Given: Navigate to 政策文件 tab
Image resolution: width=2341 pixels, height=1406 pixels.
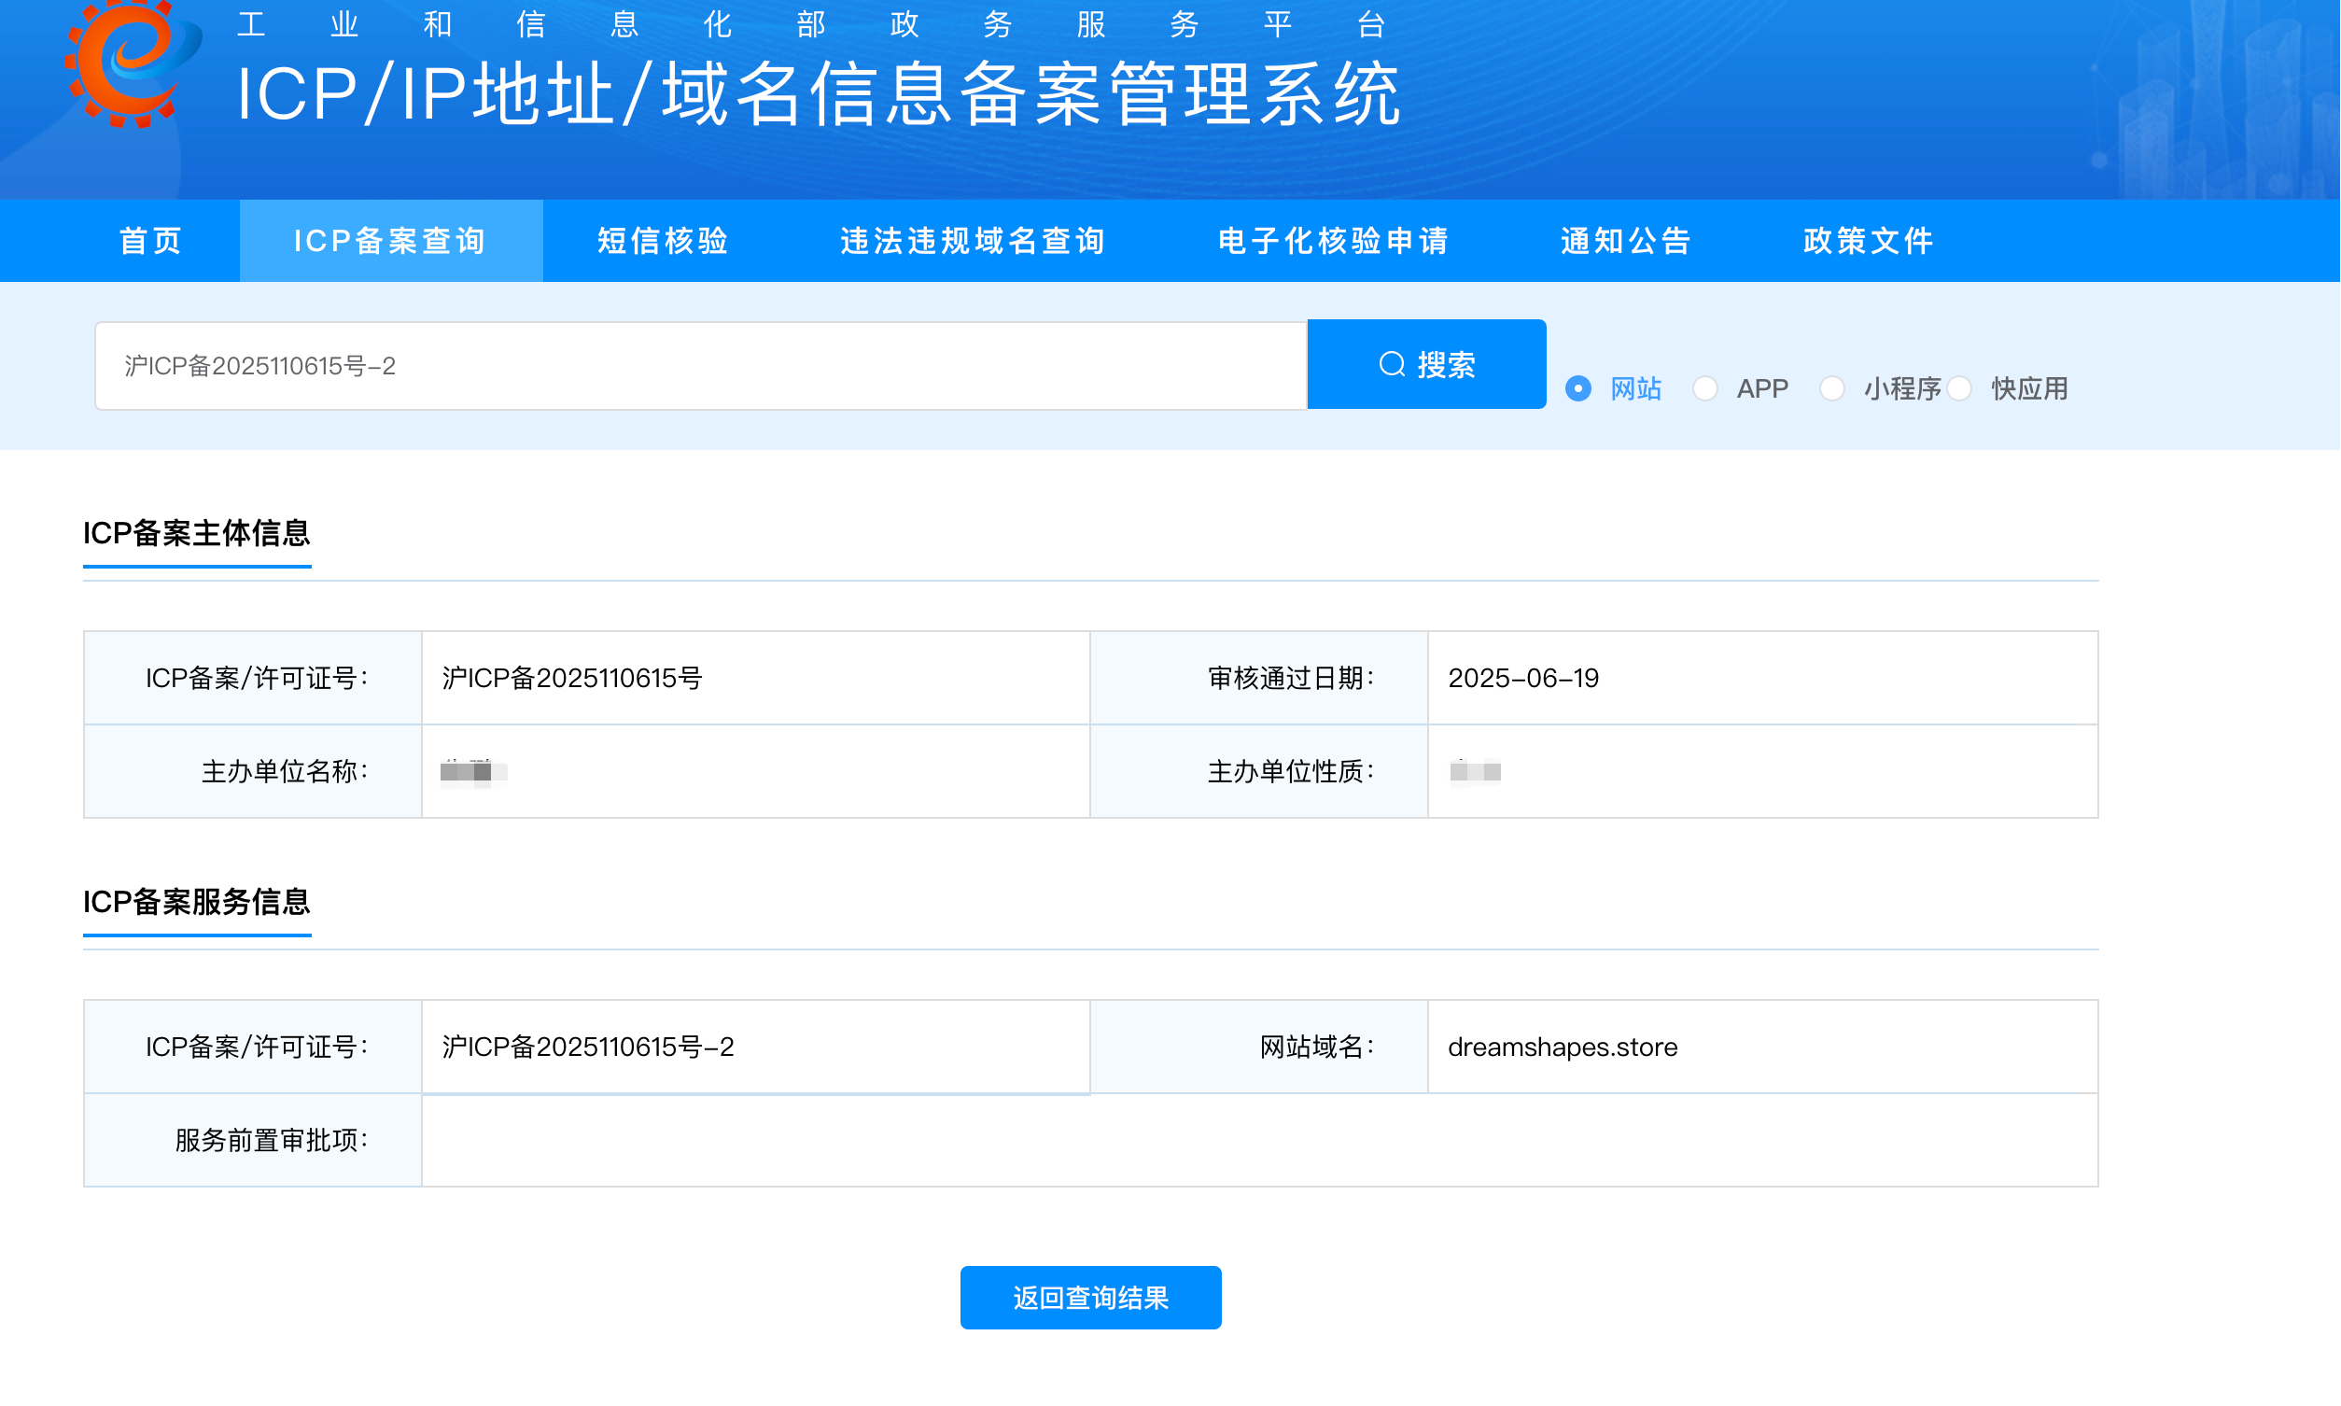Looking at the screenshot, I should click(x=1869, y=241).
